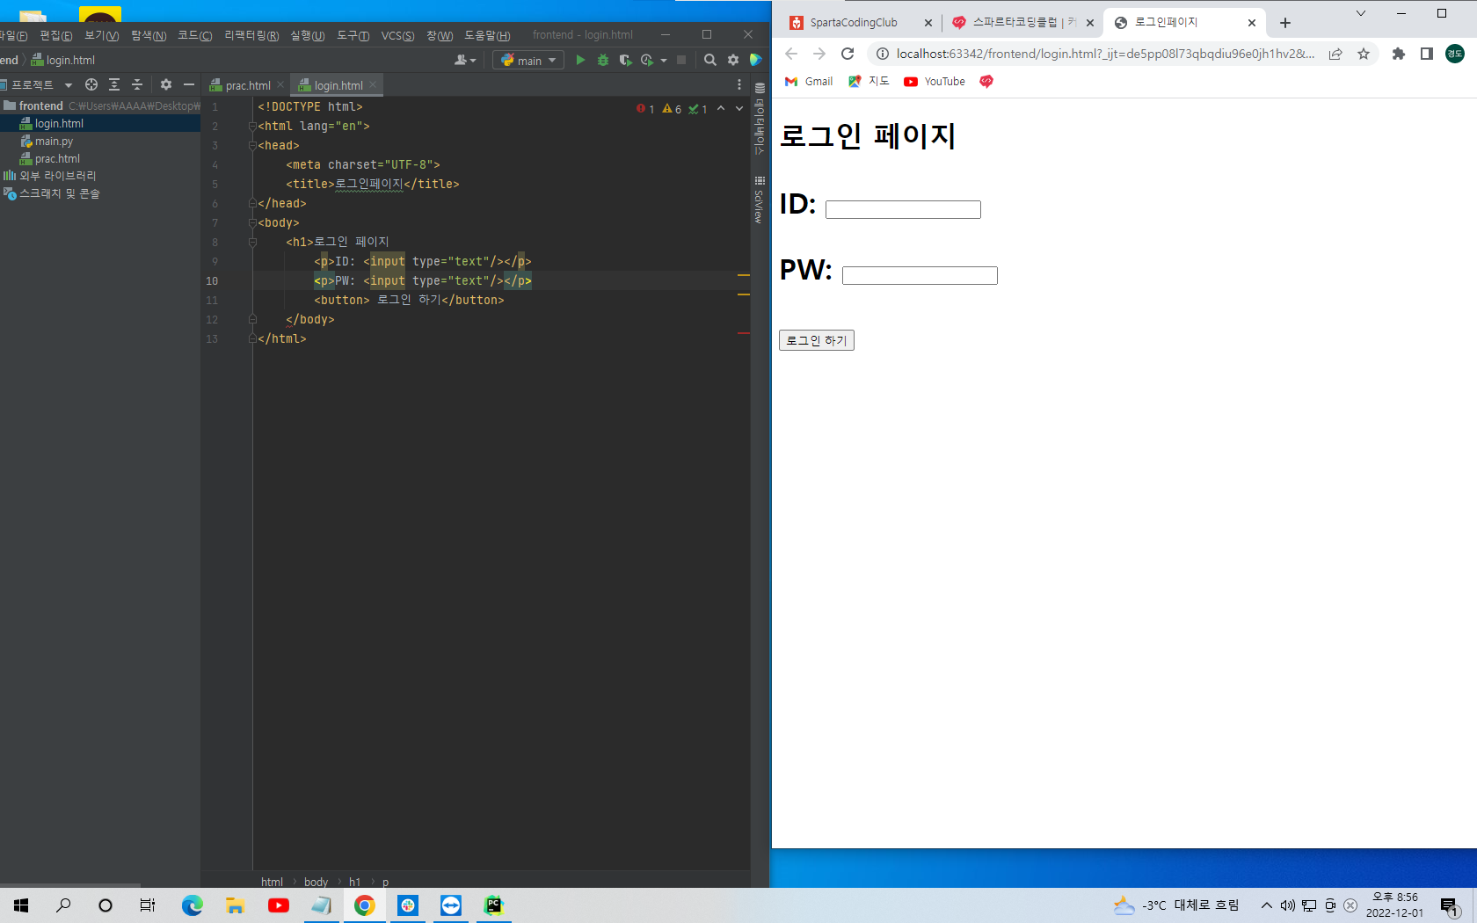The height and width of the screenshot is (923, 1477).
Task: Open the 탐색(N) menu
Action: point(149,35)
